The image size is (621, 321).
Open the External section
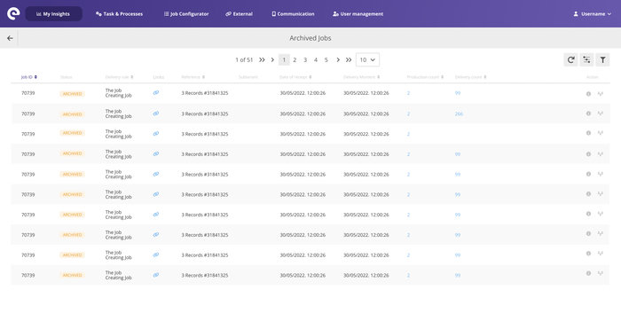(239, 14)
